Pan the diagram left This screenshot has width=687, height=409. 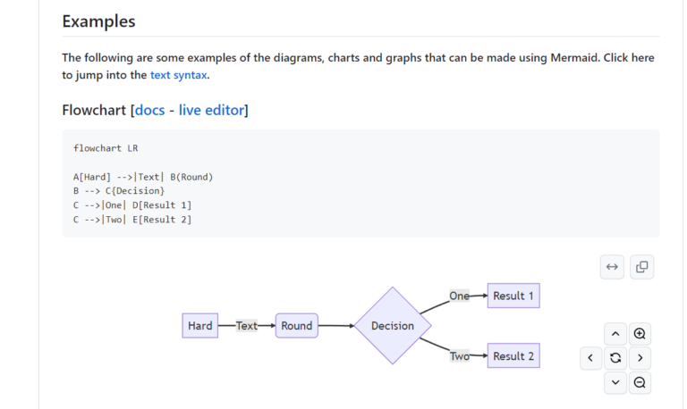click(x=590, y=358)
